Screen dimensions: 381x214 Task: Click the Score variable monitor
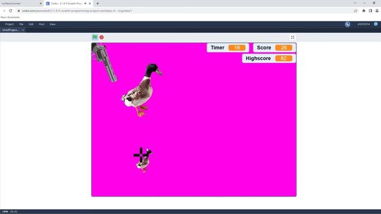pyautogui.click(x=274, y=48)
